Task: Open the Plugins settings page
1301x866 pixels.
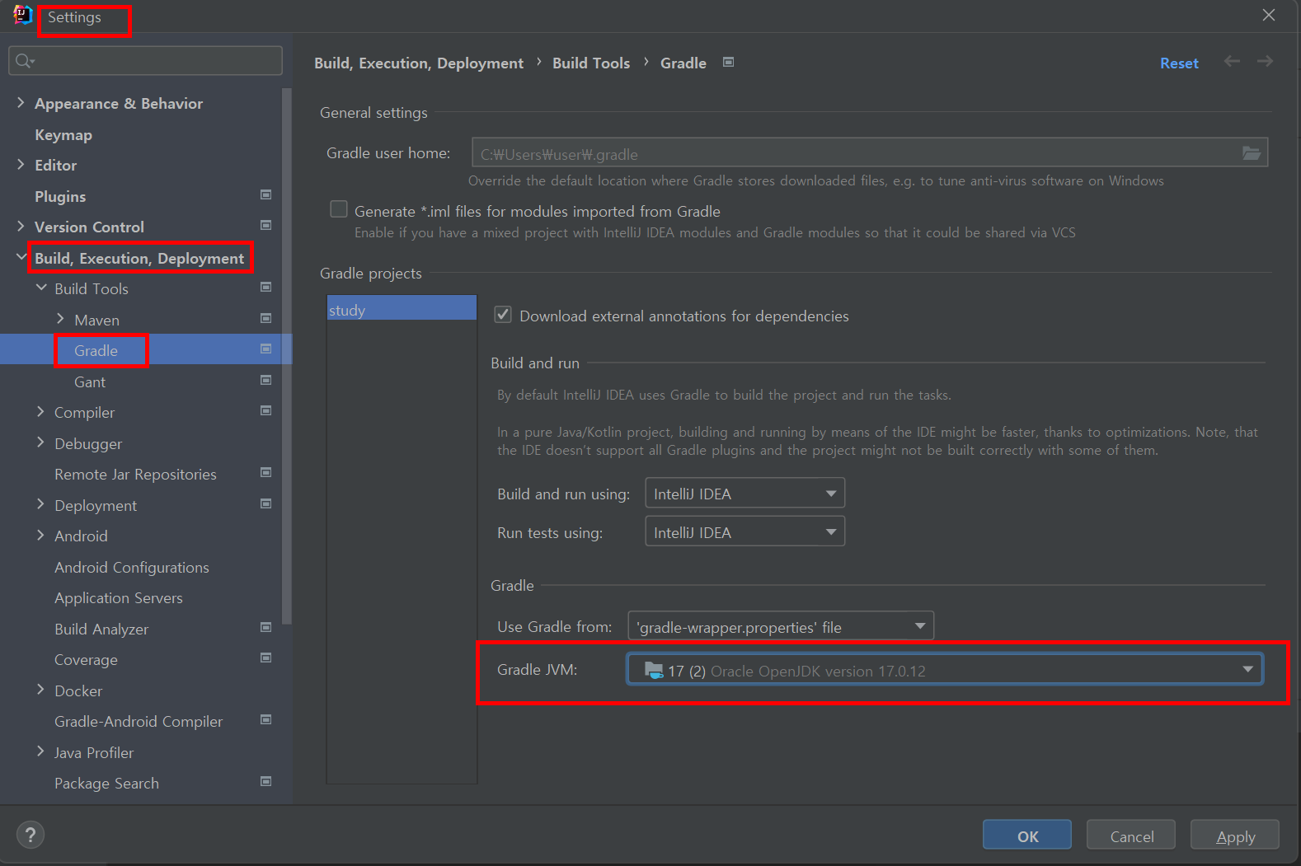Action: click(x=60, y=196)
